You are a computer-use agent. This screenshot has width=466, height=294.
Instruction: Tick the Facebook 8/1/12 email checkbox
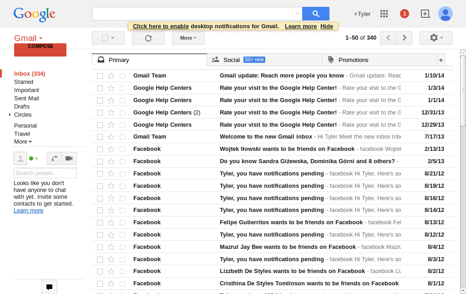[x=100, y=284]
